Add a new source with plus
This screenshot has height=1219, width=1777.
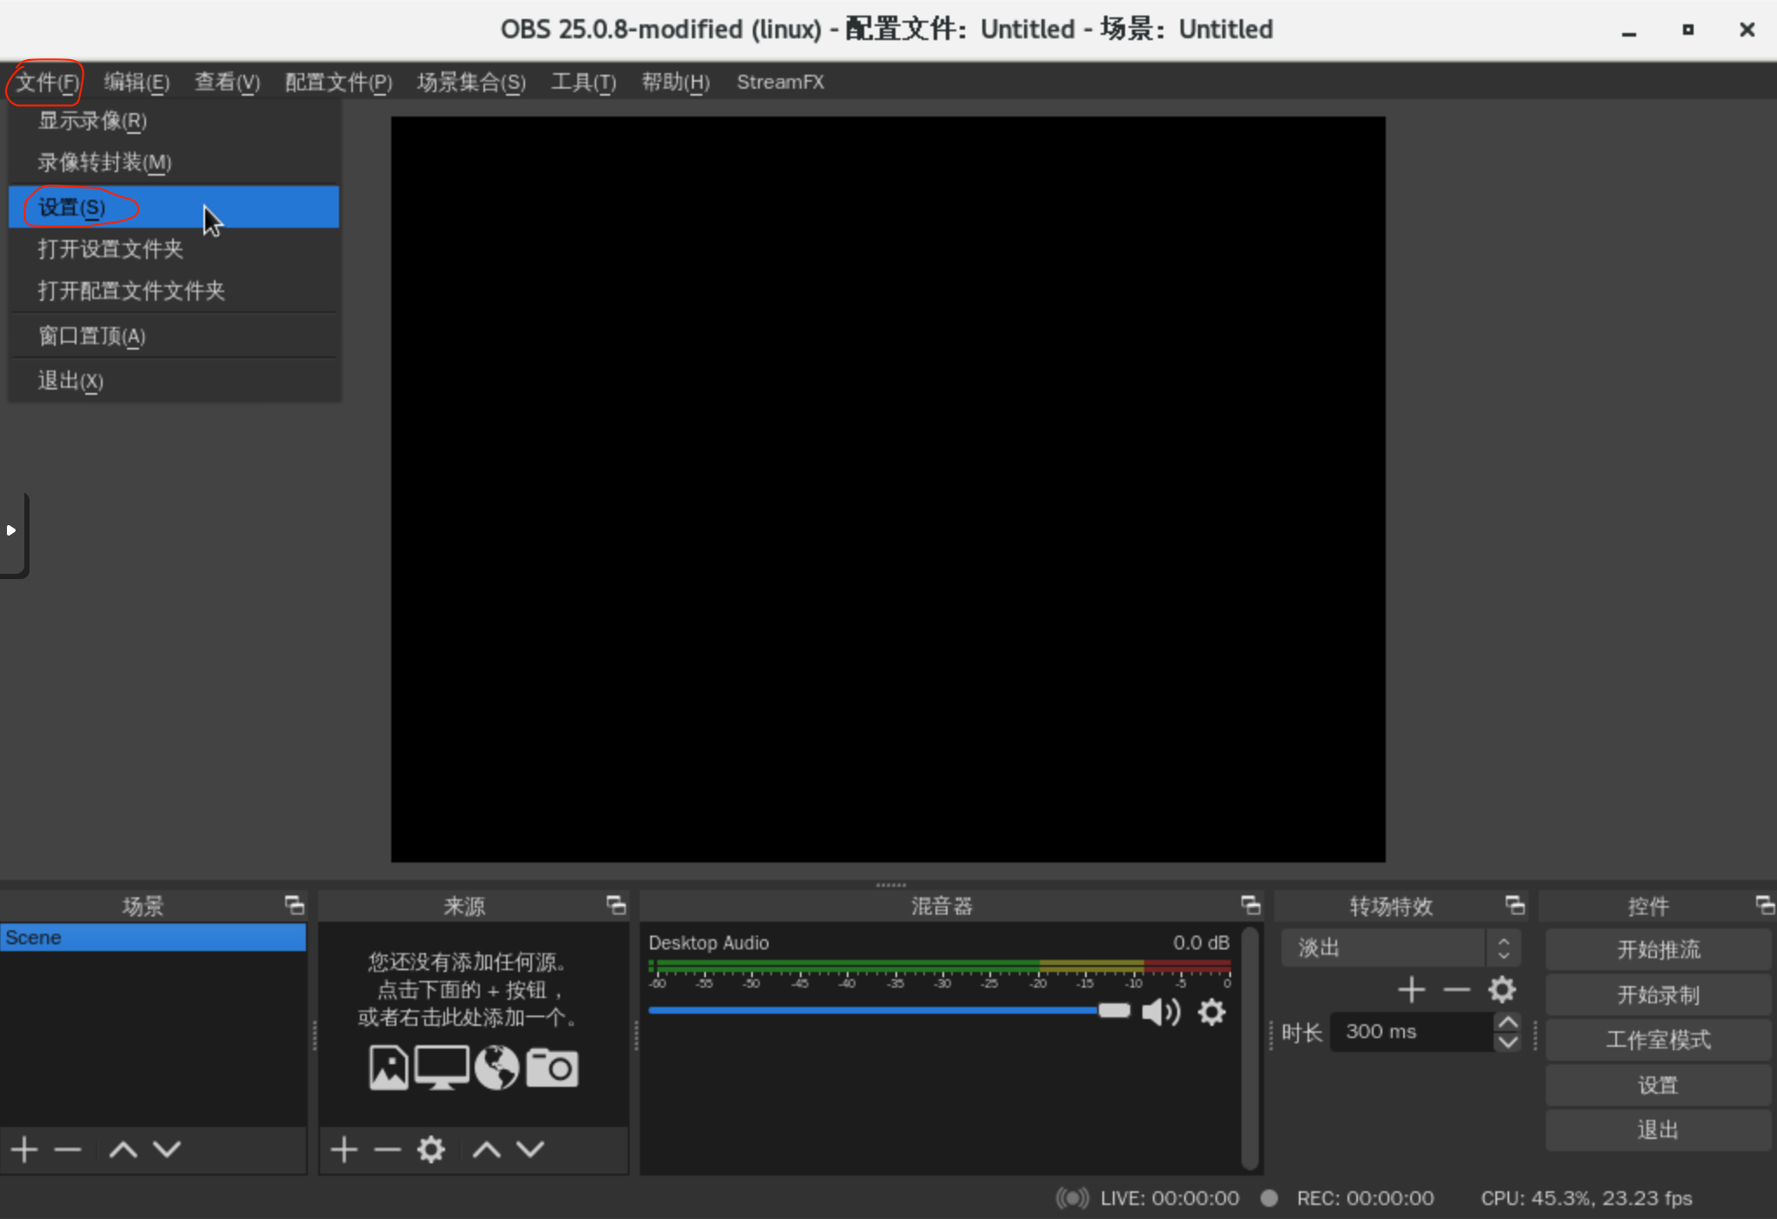click(344, 1150)
